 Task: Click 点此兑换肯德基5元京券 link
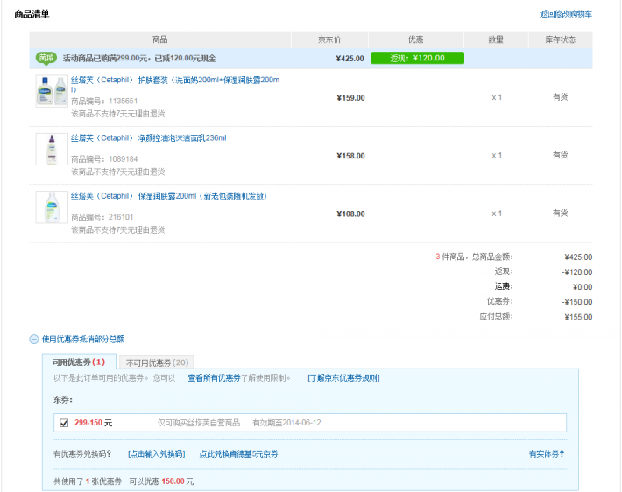pos(238,453)
